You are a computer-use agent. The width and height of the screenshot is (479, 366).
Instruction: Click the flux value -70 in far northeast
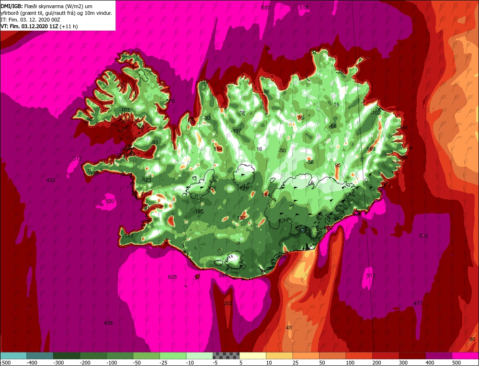tap(339, 72)
